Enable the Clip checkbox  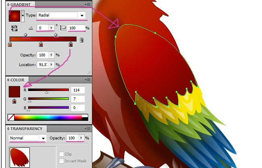click(61, 154)
